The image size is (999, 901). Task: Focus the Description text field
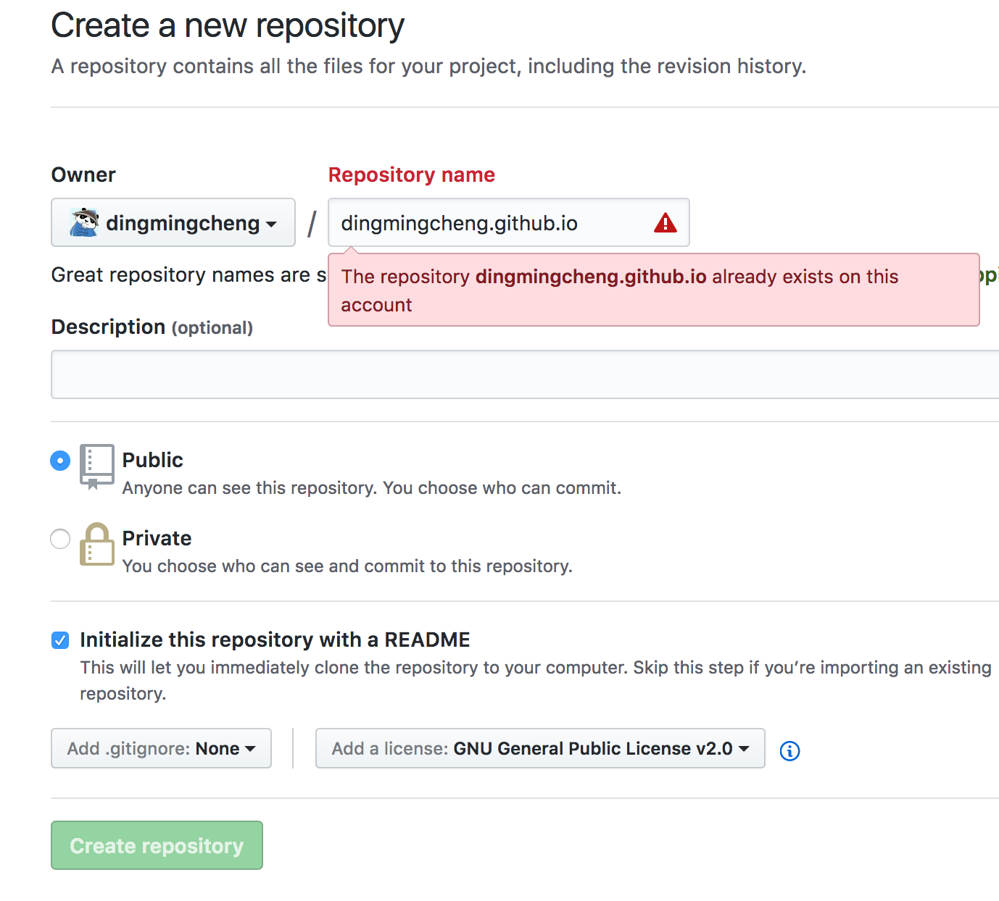tap(525, 374)
